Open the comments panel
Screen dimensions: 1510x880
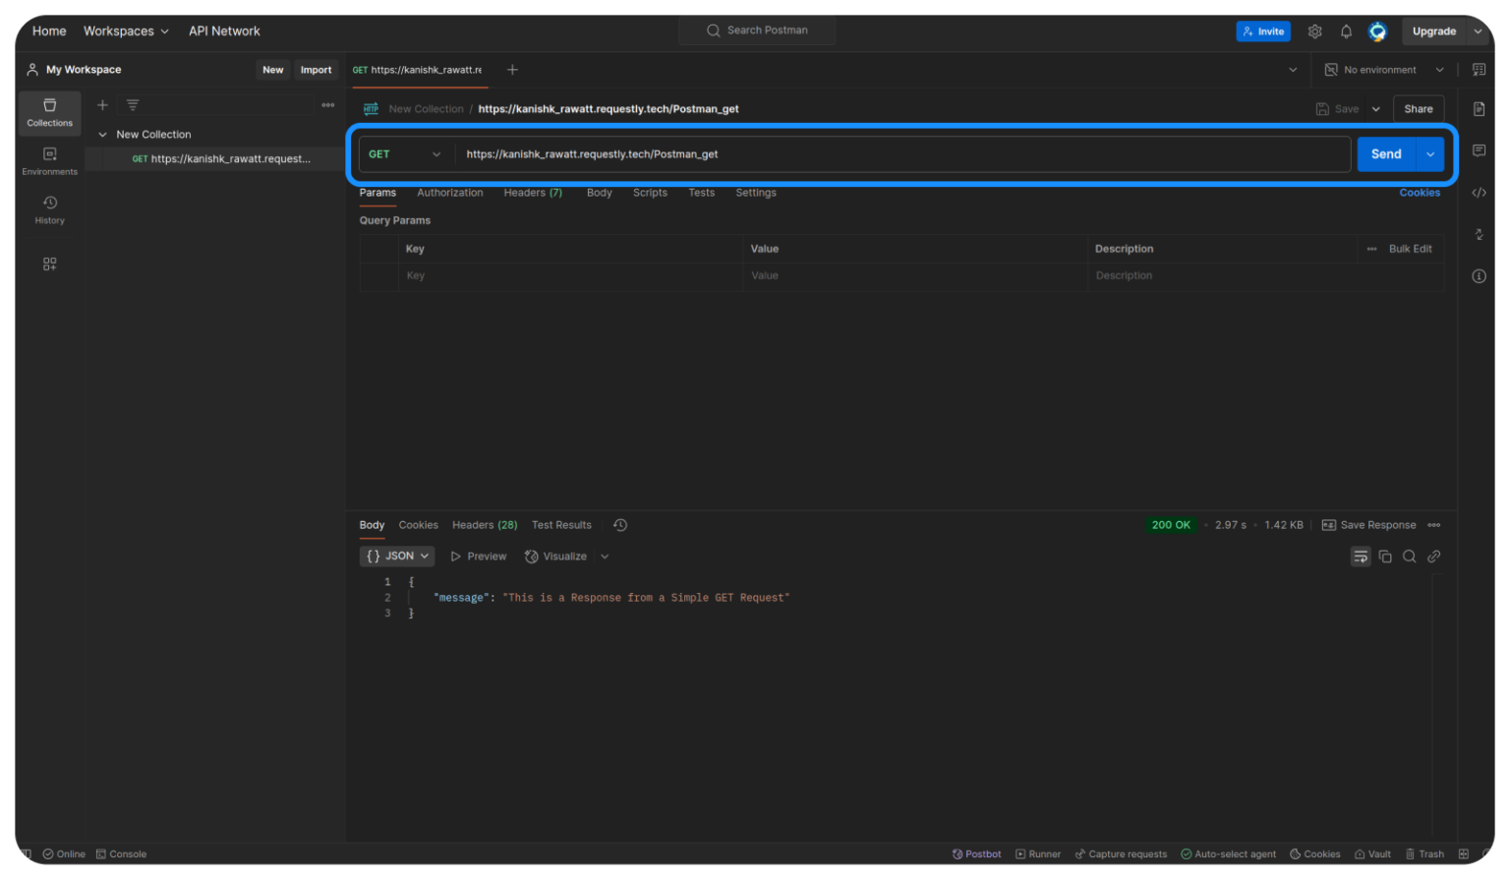[x=1479, y=149]
